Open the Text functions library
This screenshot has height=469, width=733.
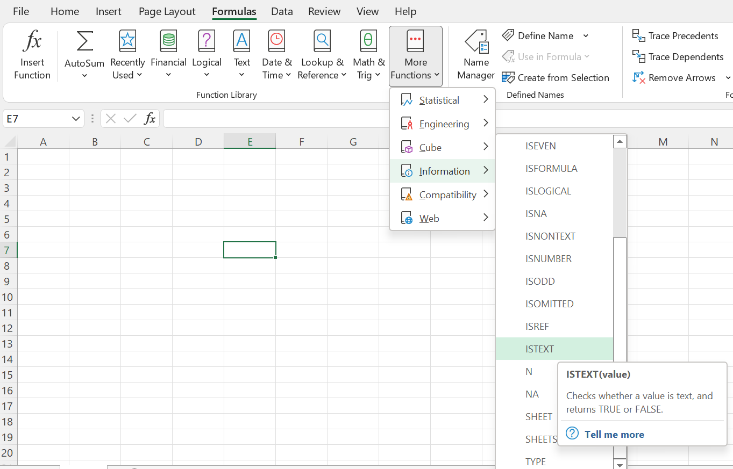242,55
